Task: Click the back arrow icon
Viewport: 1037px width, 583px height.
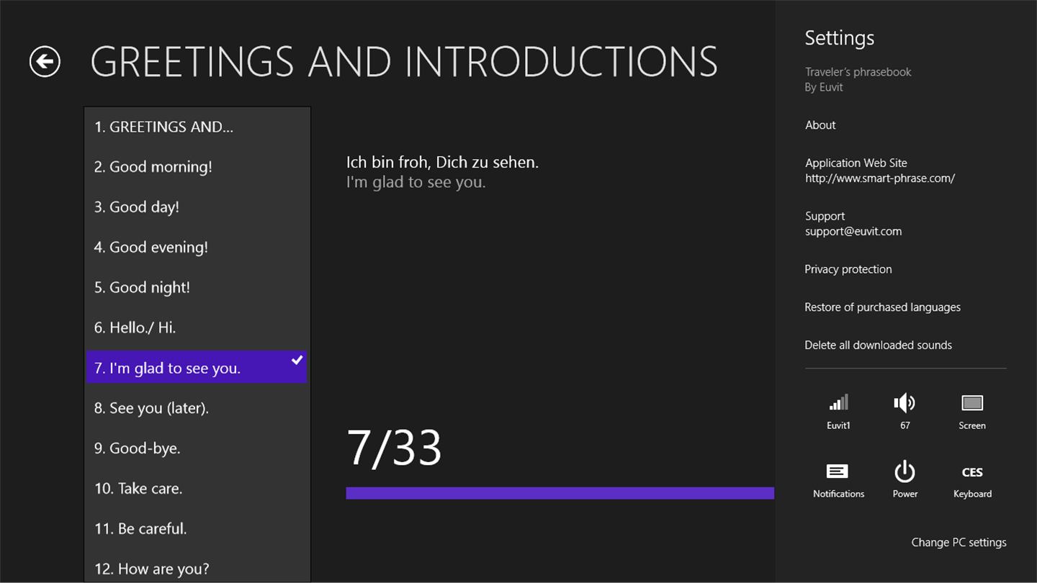Action: pyautogui.click(x=45, y=61)
